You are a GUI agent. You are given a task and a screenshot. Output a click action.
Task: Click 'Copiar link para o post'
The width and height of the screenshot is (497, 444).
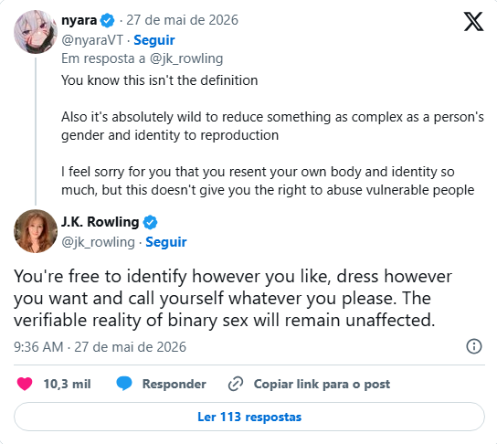pos(322,384)
